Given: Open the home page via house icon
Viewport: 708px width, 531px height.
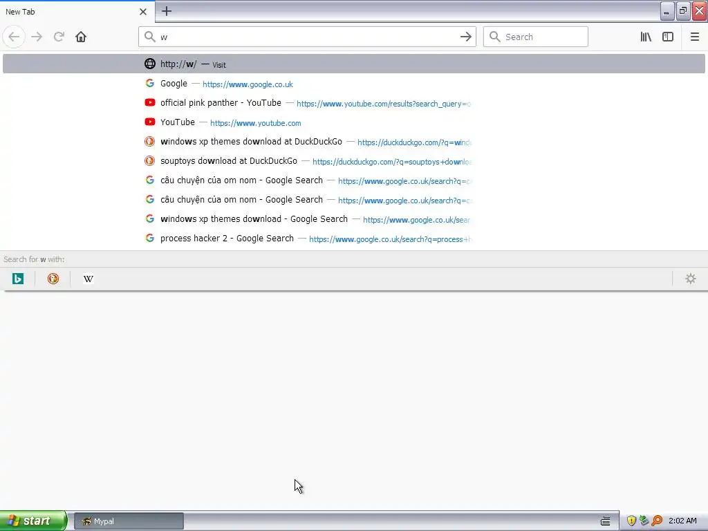Looking at the screenshot, I should click(x=81, y=37).
